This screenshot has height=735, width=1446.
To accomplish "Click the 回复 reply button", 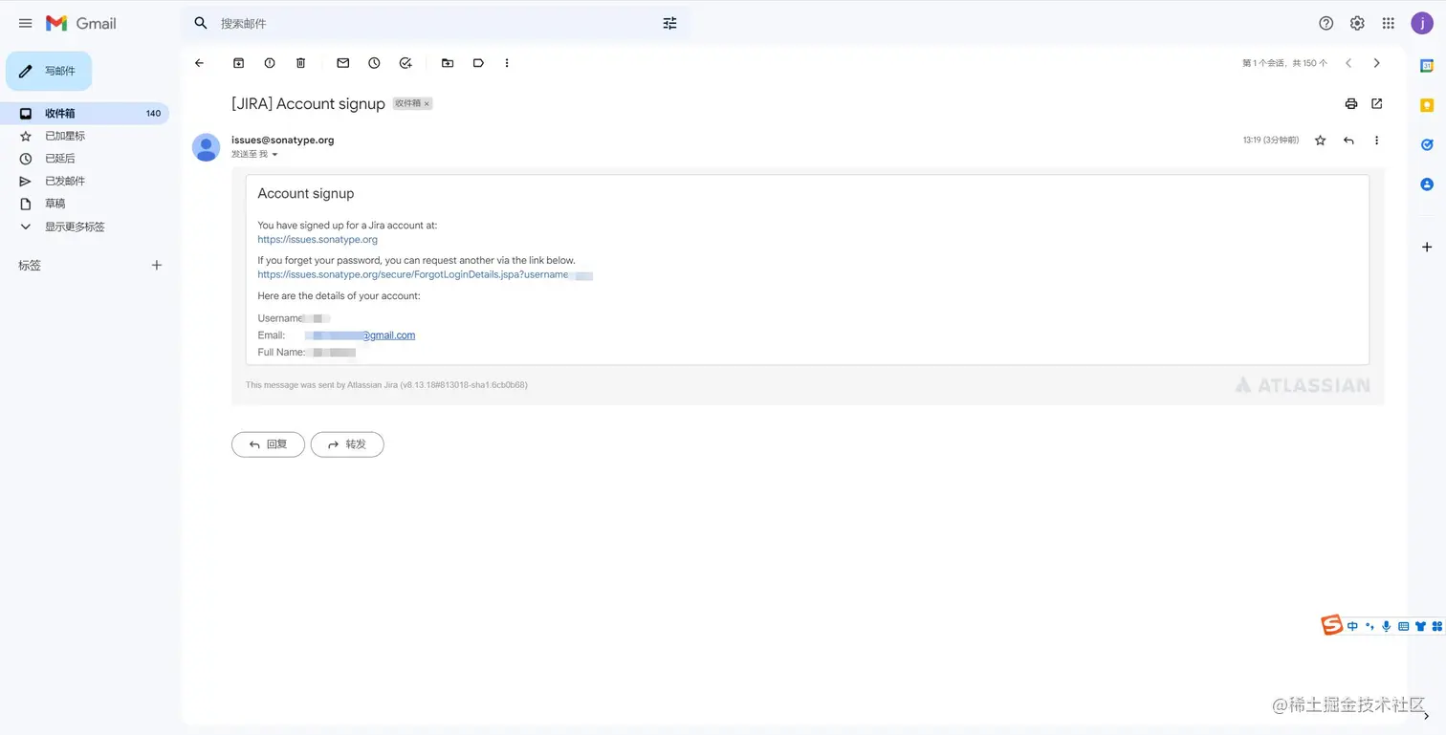I will point(268,444).
